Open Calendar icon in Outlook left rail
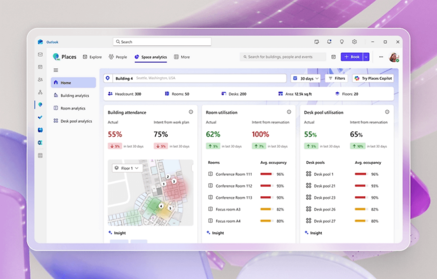This screenshot has width=437, height=279. point(41,67)
